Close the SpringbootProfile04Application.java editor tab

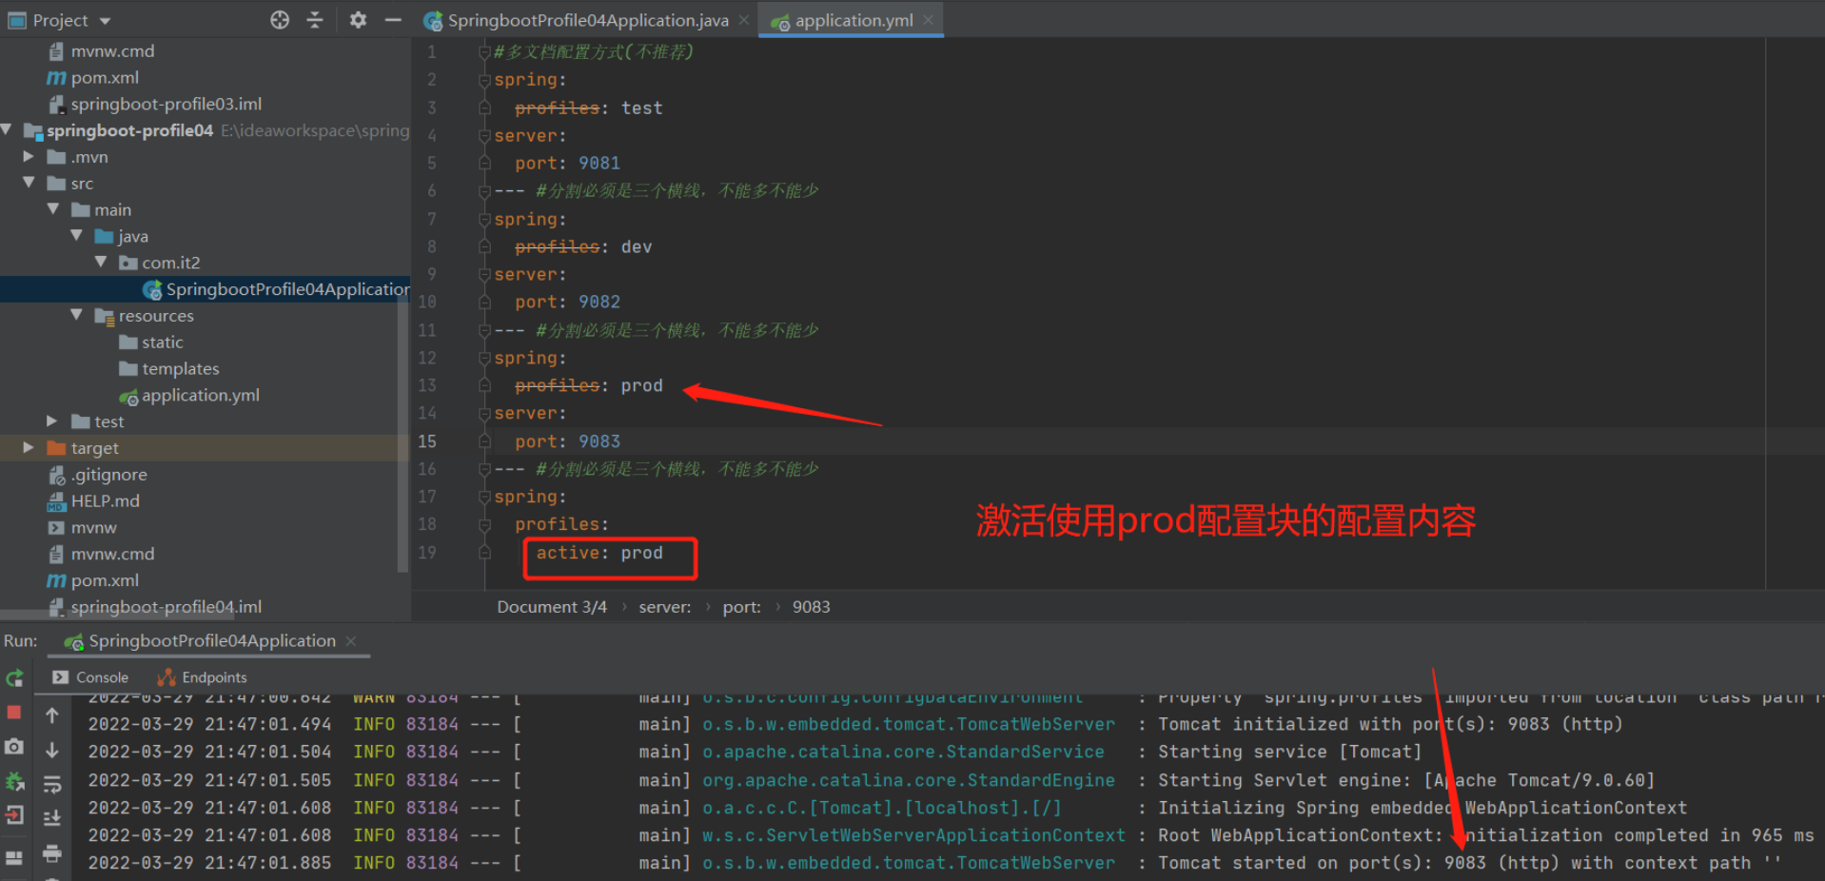point(744,20)
